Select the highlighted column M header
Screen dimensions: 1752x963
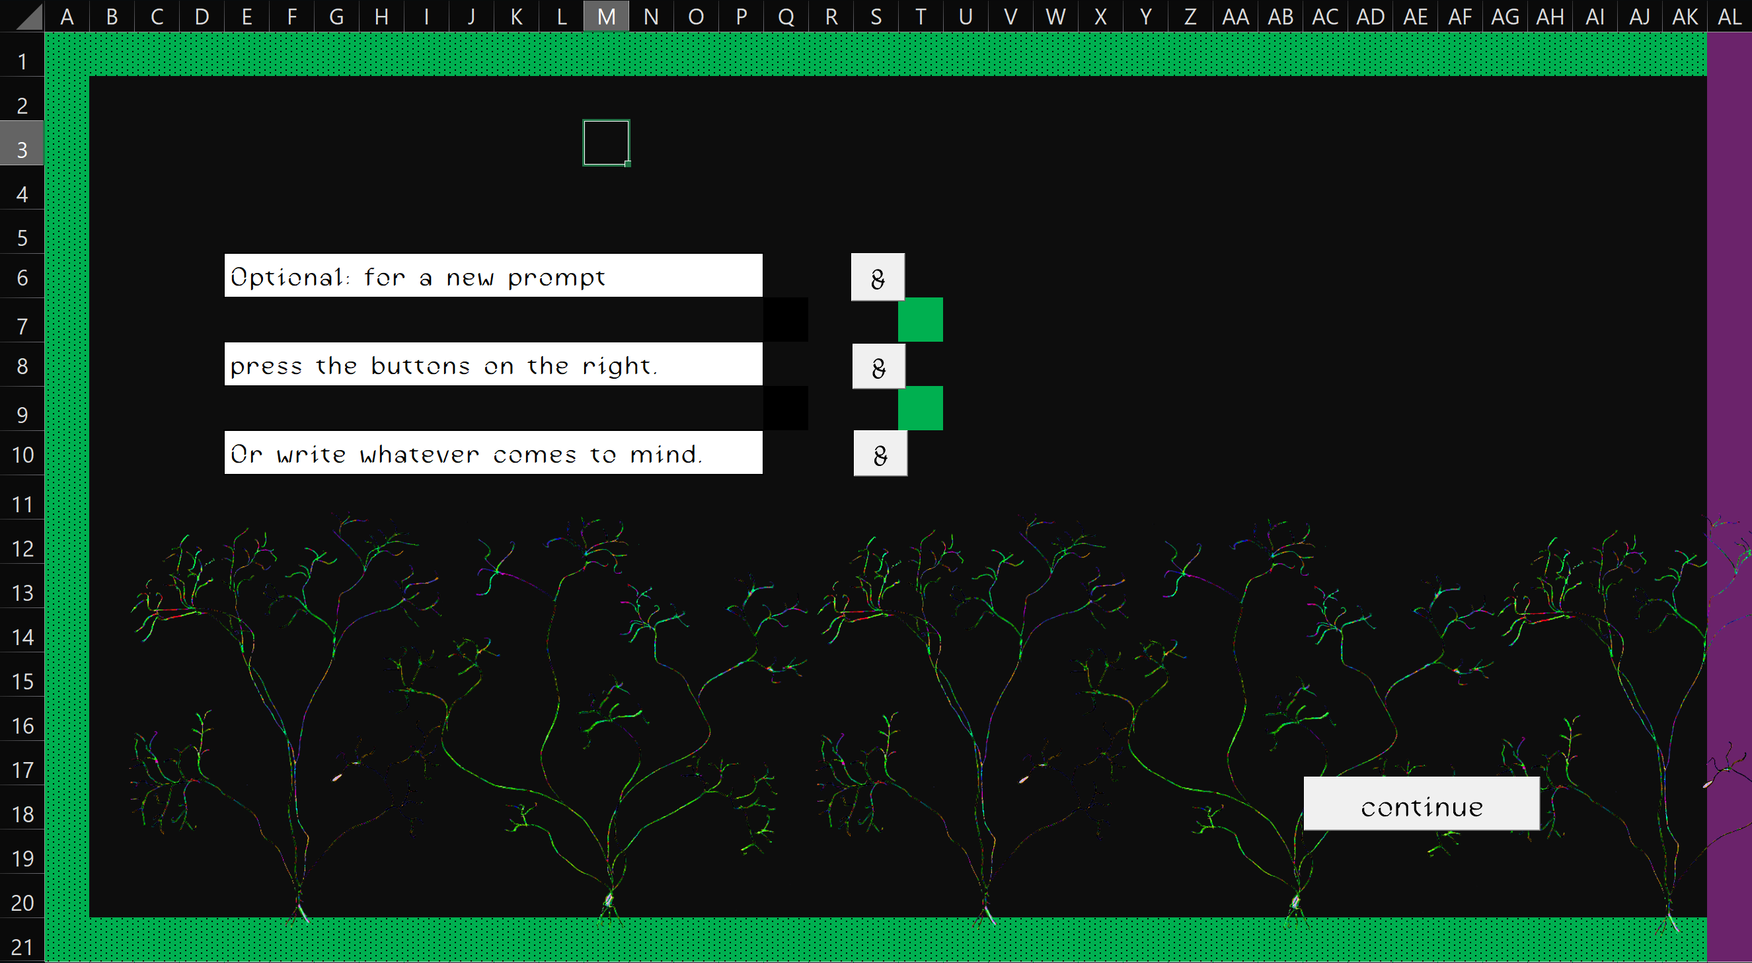click(x=606, y=17)
